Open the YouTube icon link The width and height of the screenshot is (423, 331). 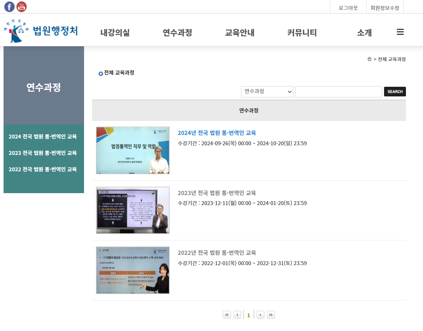[x=22, y=7]
